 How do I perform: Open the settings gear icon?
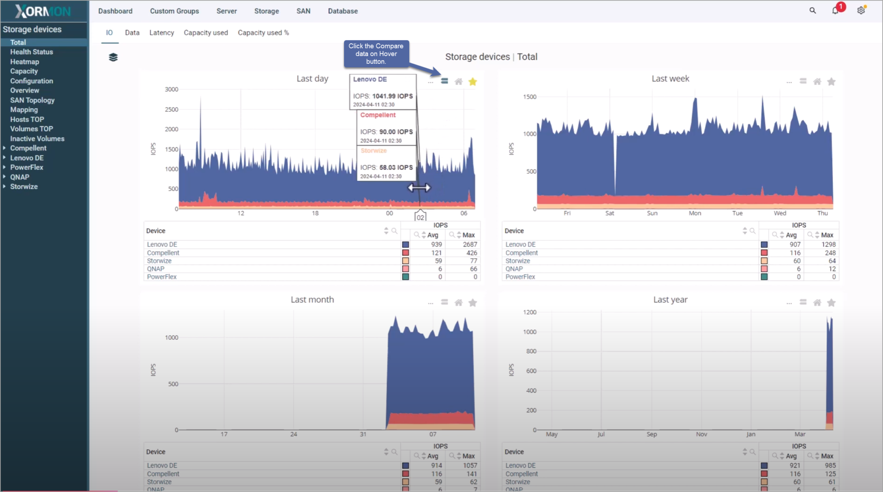point(861,10)
